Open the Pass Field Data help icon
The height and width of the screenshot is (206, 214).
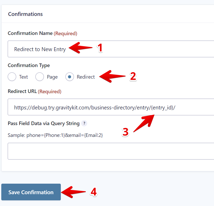pos(84,124)
